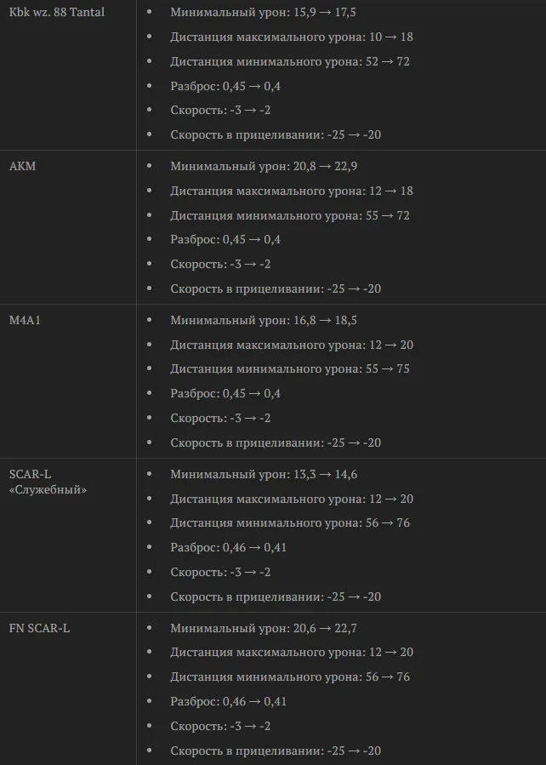The height and width of the screenshot is (765, 546).
Task: Select M4A1's Дистанция минимального урона 55 → 75
Action: pos(289,368)
